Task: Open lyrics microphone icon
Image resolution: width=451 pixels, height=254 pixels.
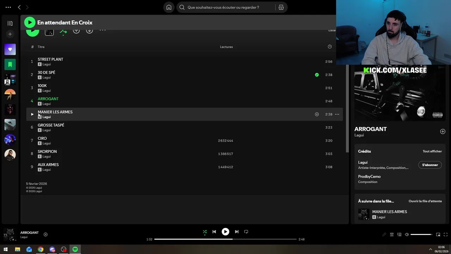Action: point(384,235)
